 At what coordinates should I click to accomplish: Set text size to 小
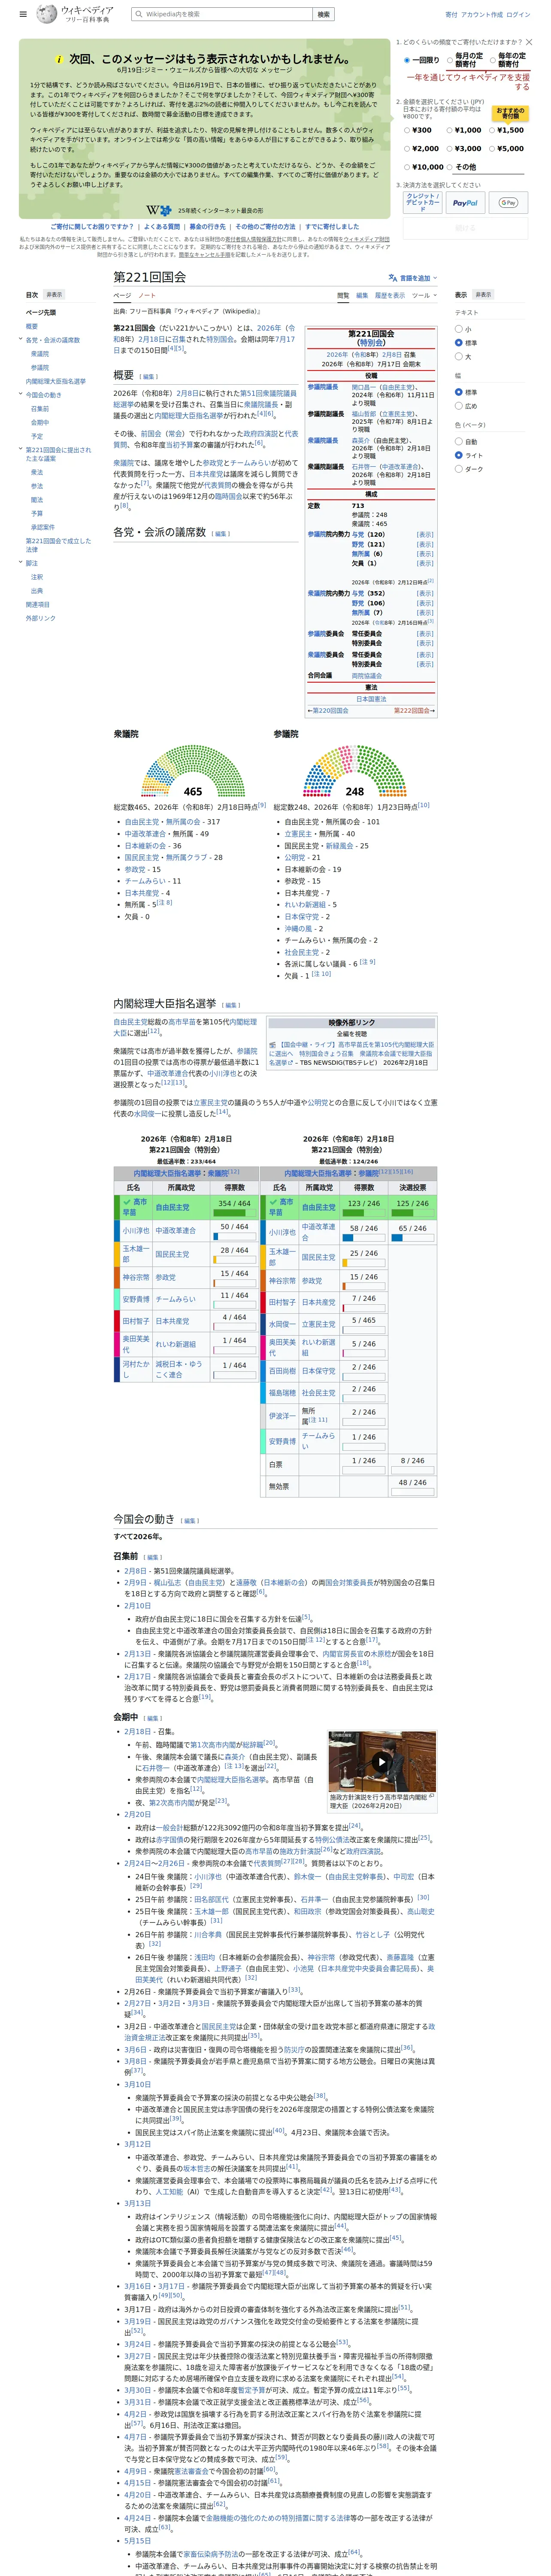click(x=459, y=329)
